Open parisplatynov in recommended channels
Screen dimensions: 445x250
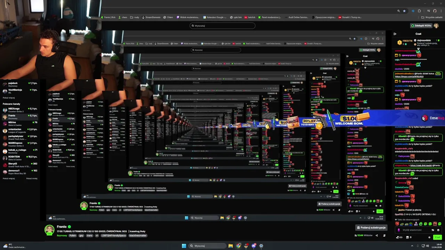[x=21, y=137]
